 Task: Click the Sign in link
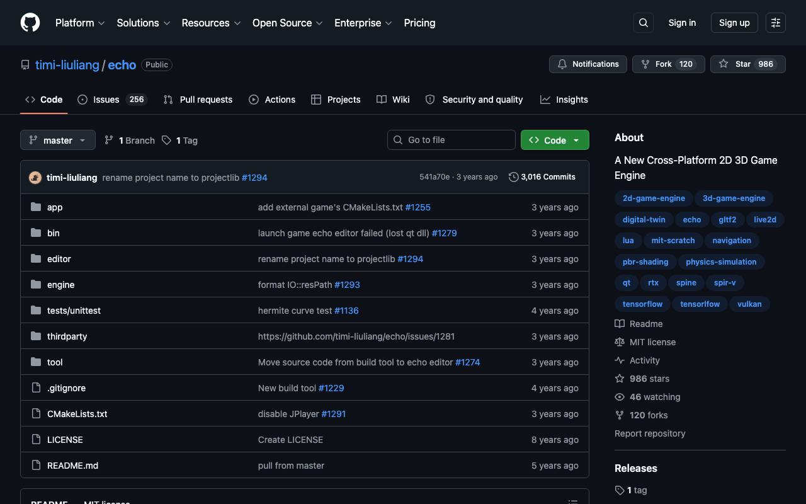(x=682, y=23)
